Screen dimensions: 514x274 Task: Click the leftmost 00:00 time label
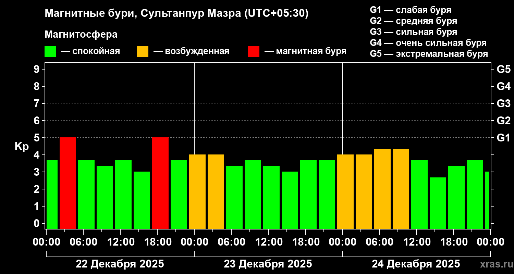click(46, 242)
